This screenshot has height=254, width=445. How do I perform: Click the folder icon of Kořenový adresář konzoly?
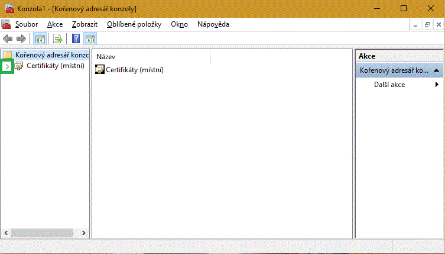pos(8,55)
